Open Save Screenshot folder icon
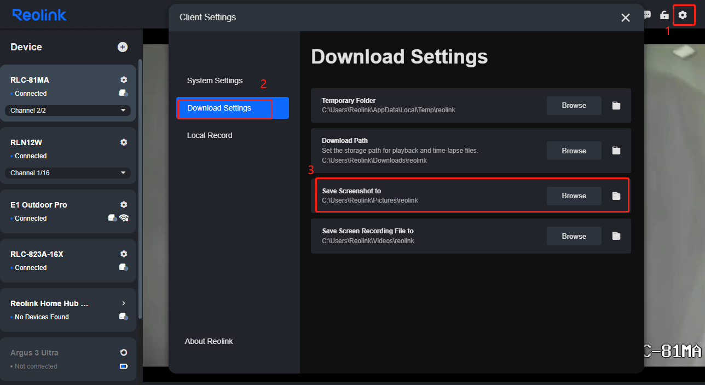This screenshot has height=385, width=705. 616,196
